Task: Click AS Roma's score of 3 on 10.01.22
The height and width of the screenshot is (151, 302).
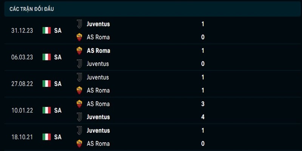Action: coord(203,104)
